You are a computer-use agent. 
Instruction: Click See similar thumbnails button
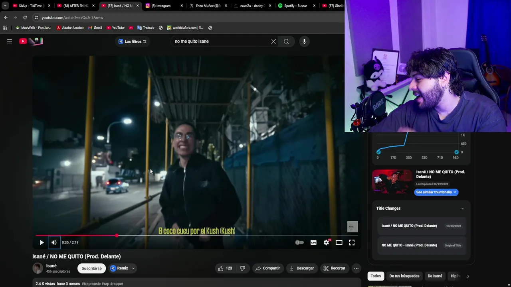[436, 192]
